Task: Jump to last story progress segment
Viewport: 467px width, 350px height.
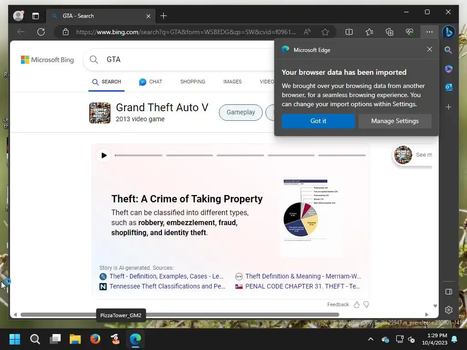Action: click(x=342, y=155)
